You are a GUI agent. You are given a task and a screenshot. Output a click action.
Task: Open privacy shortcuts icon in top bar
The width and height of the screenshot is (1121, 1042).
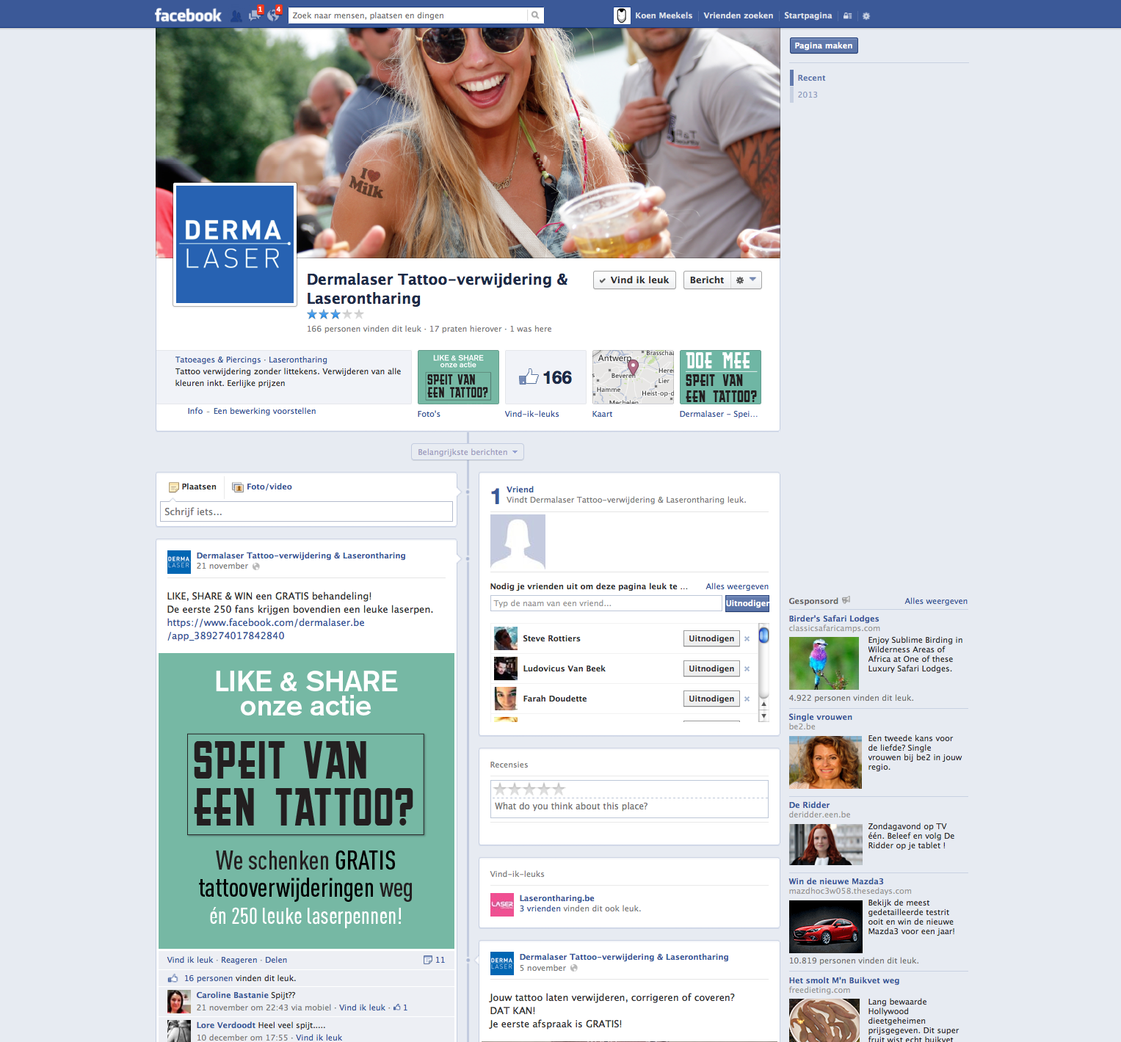point(847,15)
